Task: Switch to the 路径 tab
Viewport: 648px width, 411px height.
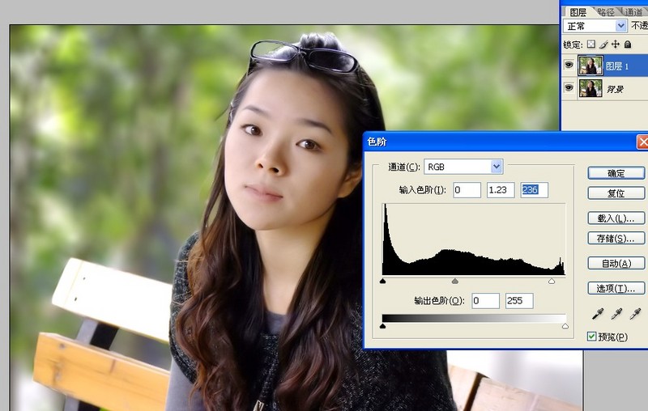Action: coord(606,12)
